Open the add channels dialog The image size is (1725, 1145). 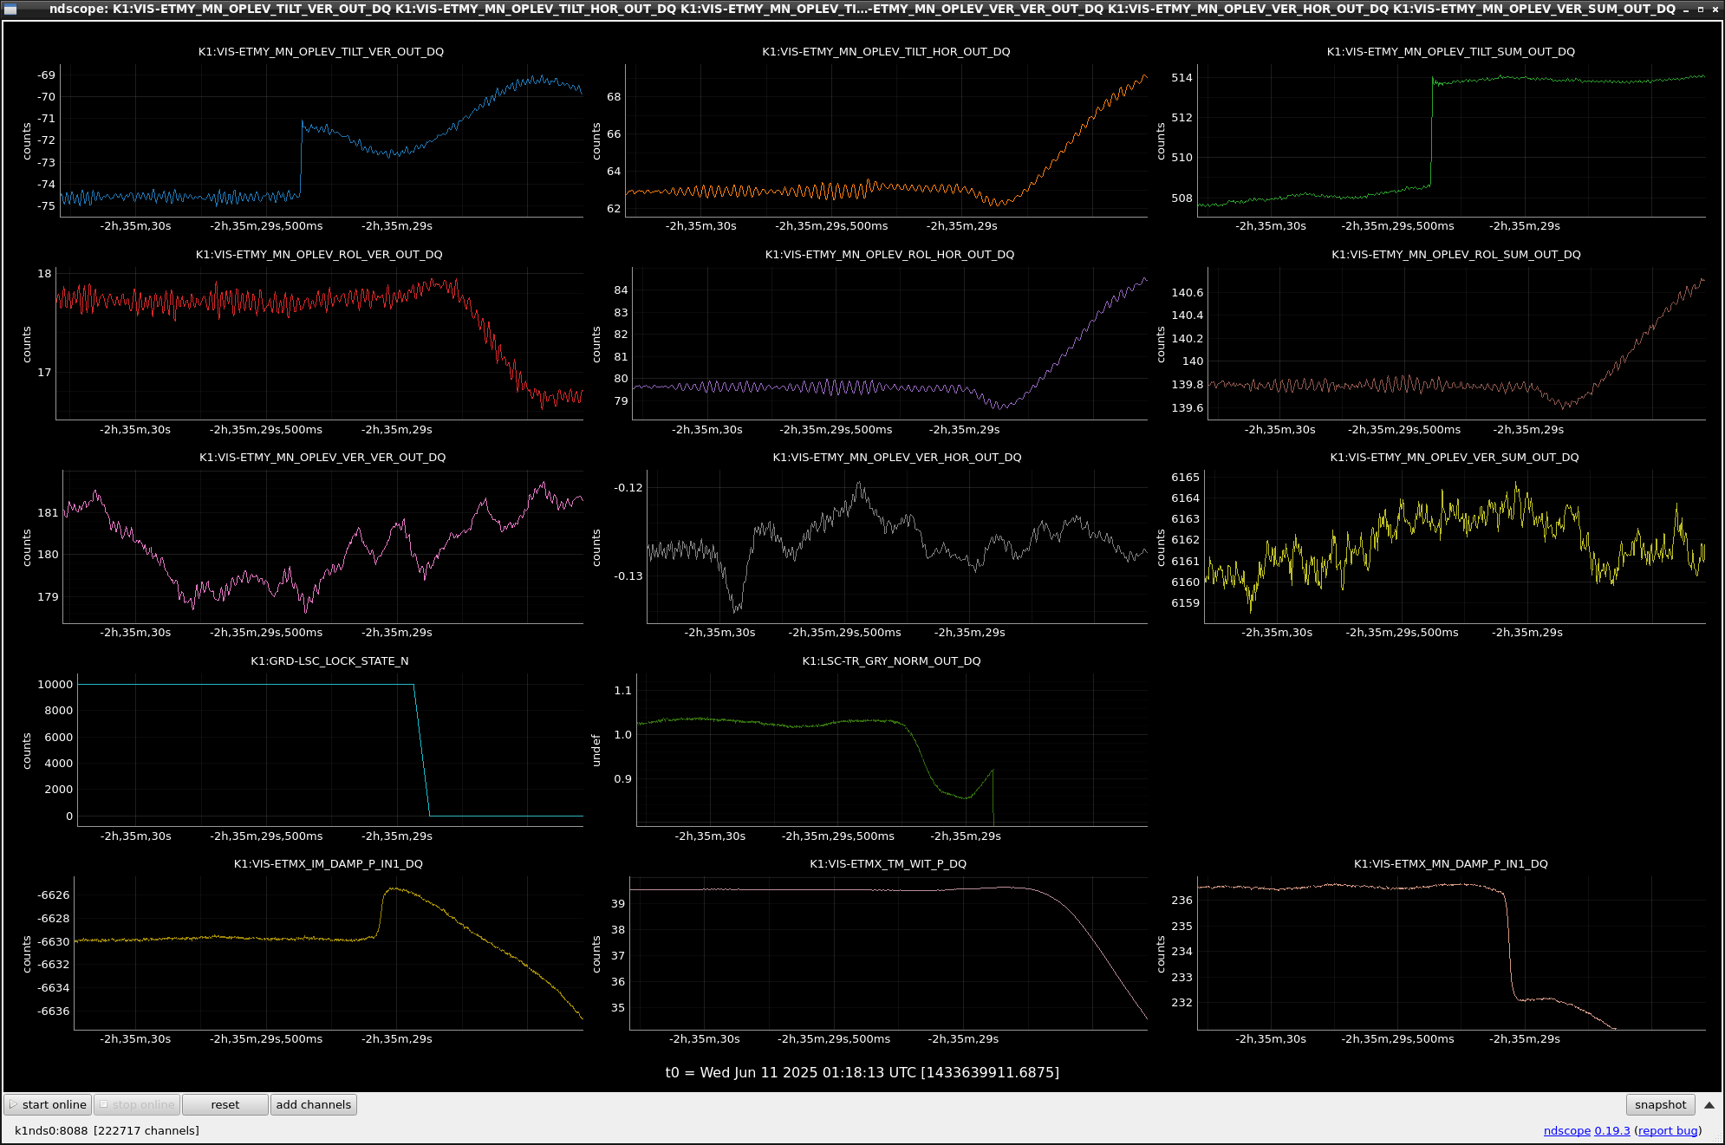pos(314,1104)
